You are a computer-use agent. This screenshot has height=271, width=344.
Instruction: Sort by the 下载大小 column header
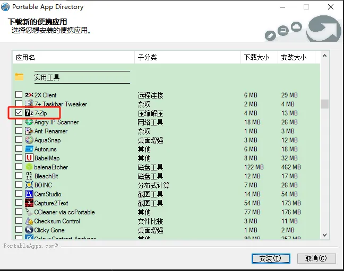pyautogui.click(x=259, y=57)
